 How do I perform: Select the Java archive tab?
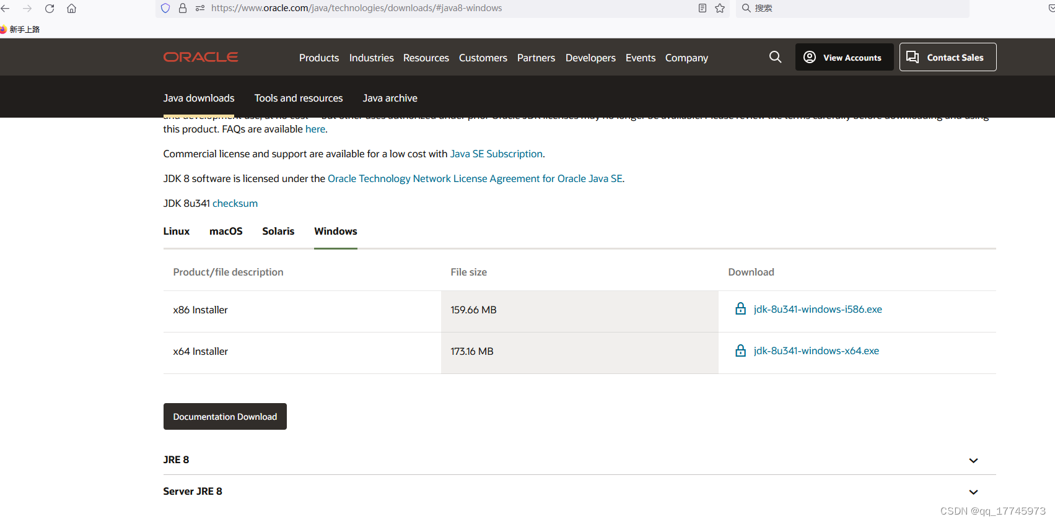click(390, 98)
